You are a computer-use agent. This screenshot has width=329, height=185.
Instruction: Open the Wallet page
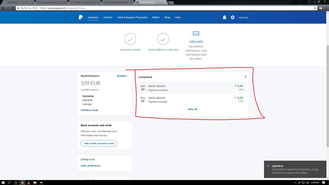click(x=156, y=17)
